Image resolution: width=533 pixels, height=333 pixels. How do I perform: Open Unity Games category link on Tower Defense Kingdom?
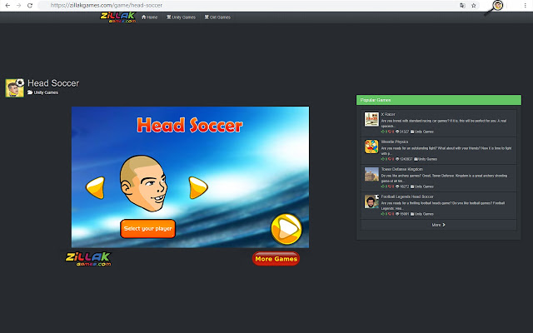point(422,186)
